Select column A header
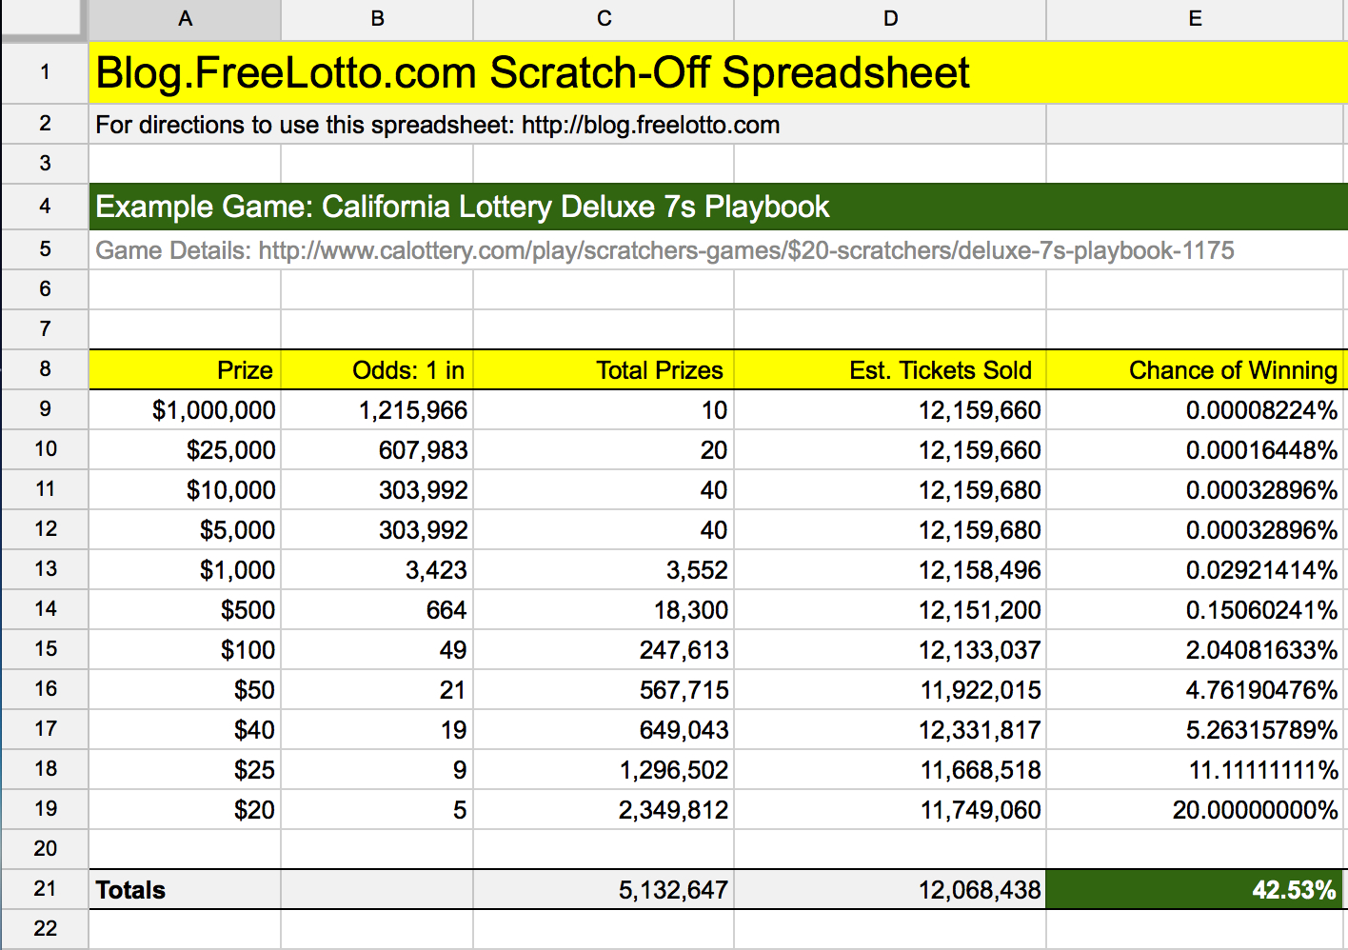This screenshot has width=1348, height=950. 185,19
